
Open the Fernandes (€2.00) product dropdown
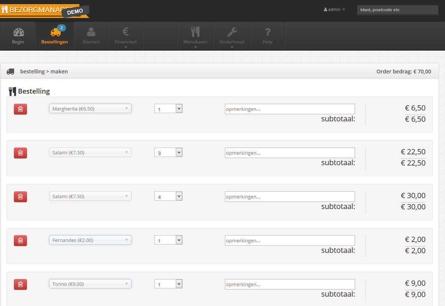pos(90,240)
